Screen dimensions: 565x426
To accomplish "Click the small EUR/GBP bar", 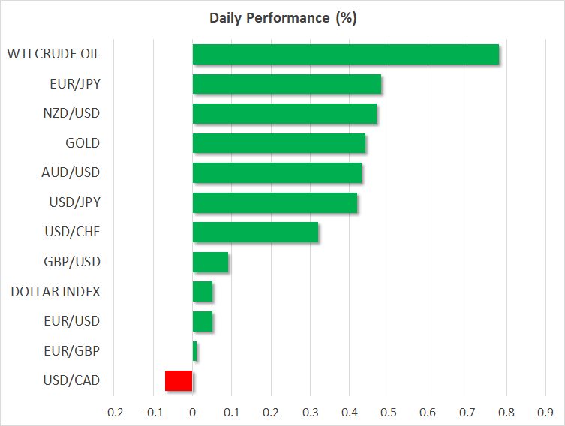I will (x=194, y=351).
